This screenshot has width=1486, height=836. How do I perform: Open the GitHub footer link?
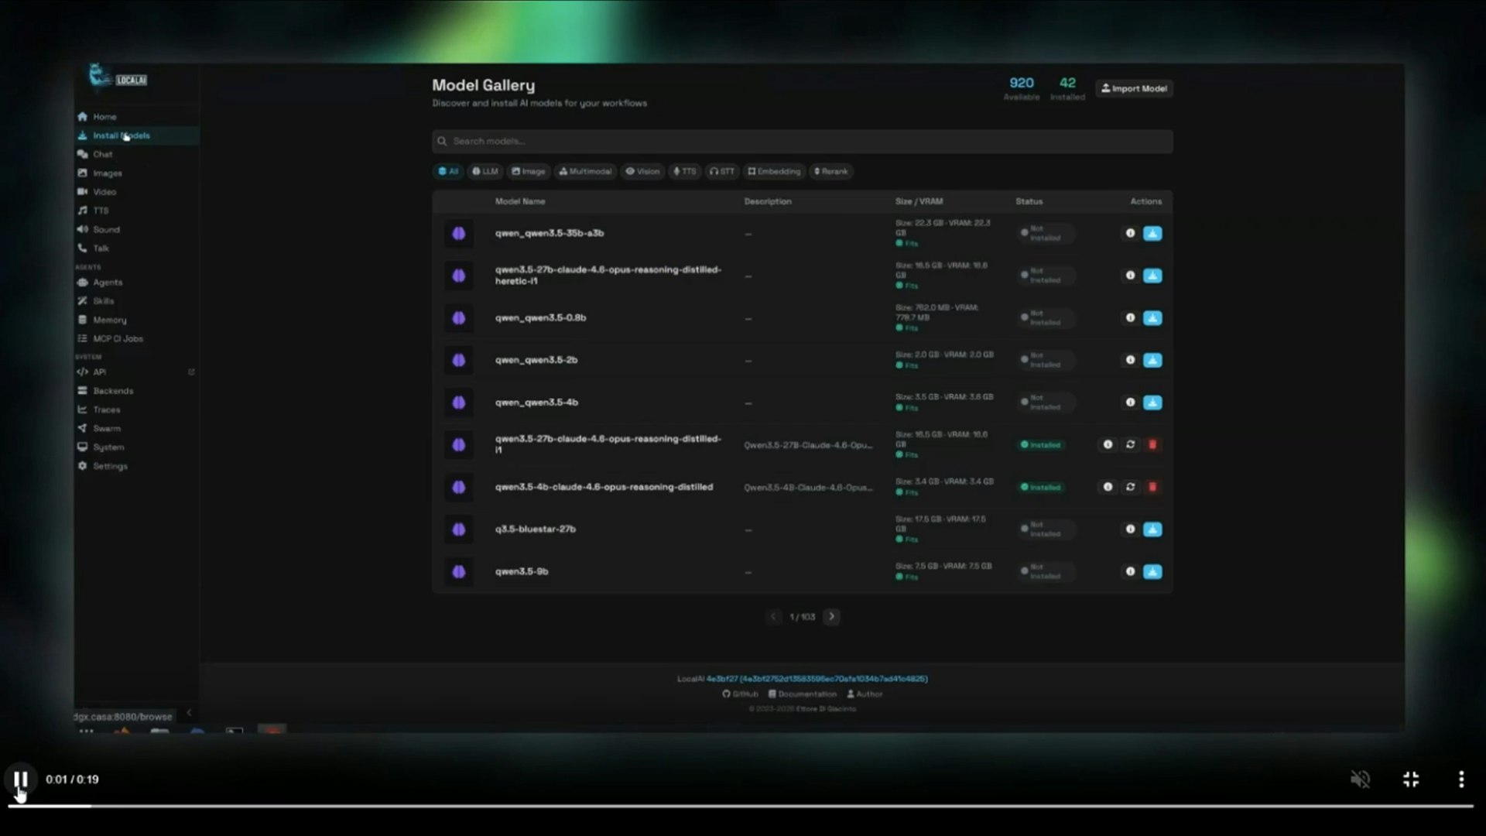coord(740,694)
